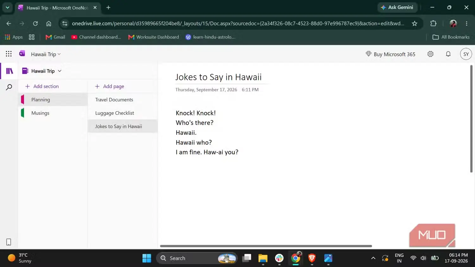Click the page title Jokes to Say in Hawaii

pyautogui.click(x=218, y=77)
